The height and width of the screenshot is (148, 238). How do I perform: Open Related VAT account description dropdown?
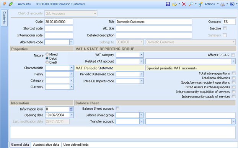[x=233, y=61]
